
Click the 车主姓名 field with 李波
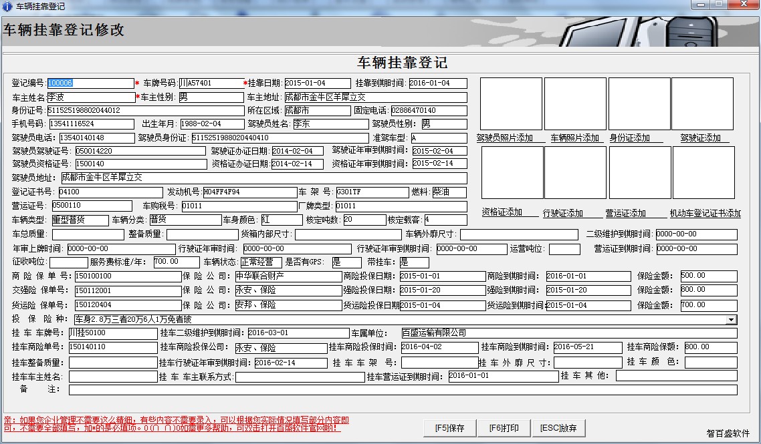pos(91,97)
